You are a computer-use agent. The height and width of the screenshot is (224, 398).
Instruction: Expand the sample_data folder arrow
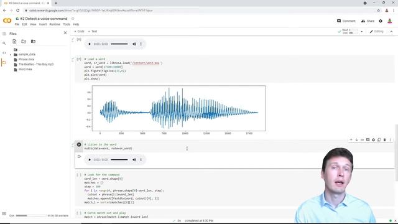click(x=11, y=55)
